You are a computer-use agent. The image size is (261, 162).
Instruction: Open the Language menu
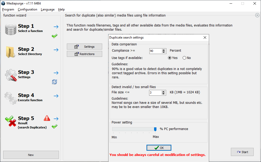pos(48,9)
